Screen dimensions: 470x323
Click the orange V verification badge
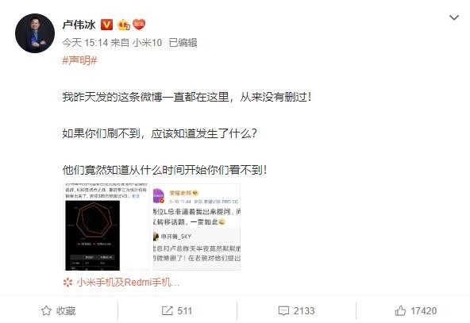pyautogui.click(x=106, y=25)
